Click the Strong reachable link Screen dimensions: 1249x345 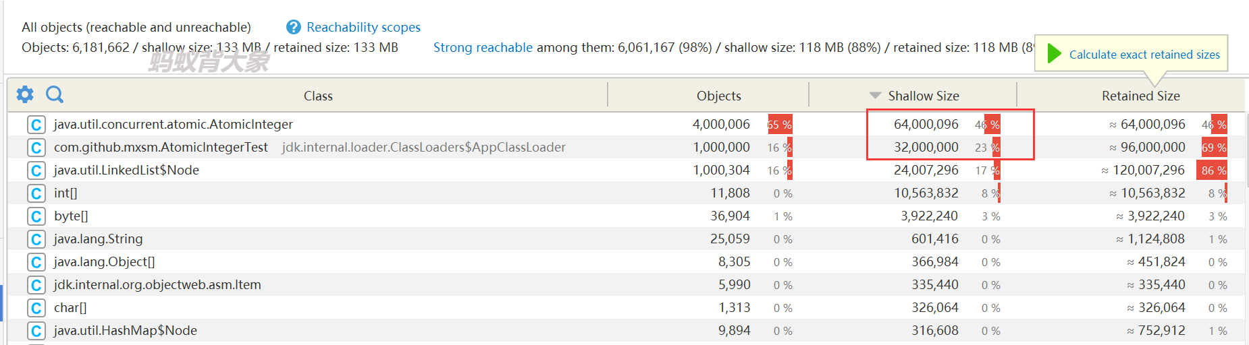tap(483, 47)
